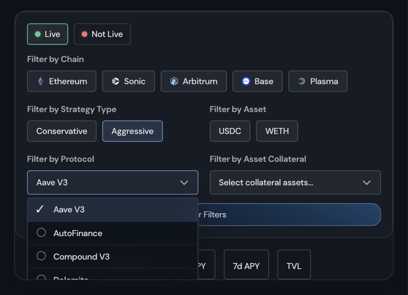The width and height of the screenshot is (408, 295).
Task: Click the Plasma chain logo icon
Action: (301, 81)
